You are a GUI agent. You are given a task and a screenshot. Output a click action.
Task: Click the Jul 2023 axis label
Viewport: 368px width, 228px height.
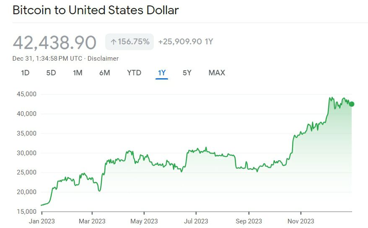coord(196,221)
